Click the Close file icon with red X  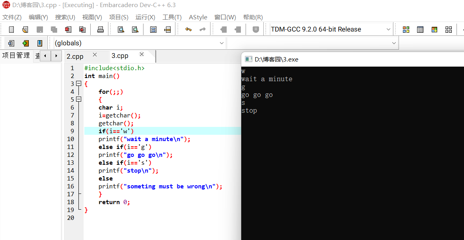[68, 29]
